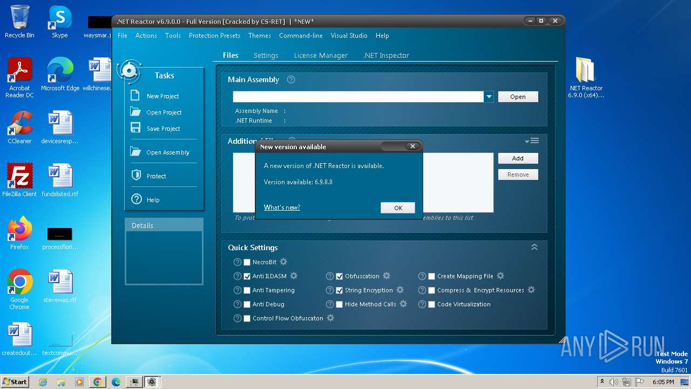Open the Tools menu
This screenshot has width=691, height=389.
[x=173, y=36]
